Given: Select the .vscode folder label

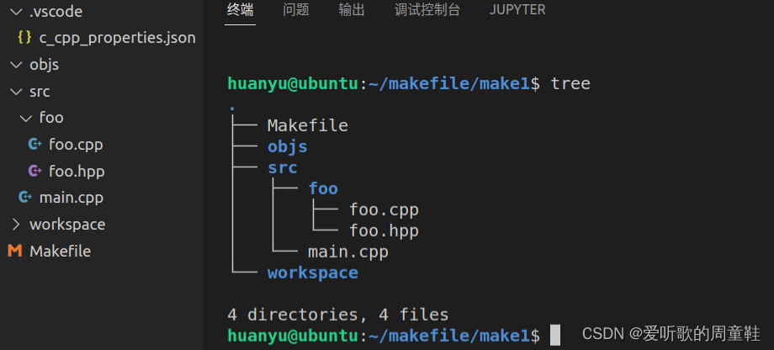Looking at the screenshot, I should pos(56,11).
